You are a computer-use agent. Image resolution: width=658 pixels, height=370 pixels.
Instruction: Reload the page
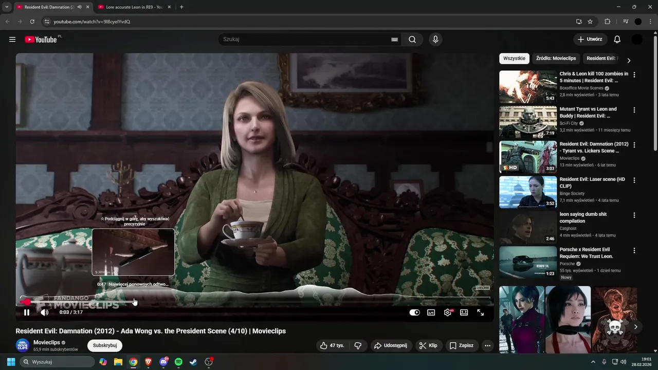coord(32,22)
